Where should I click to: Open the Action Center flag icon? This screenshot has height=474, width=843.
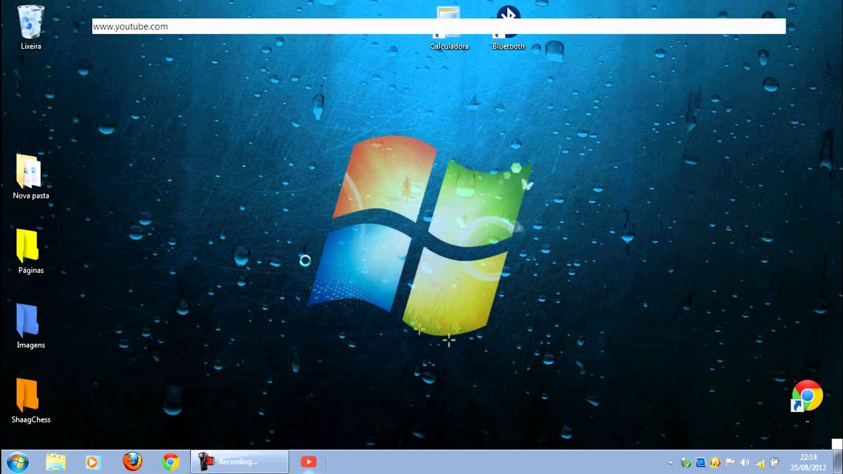(x=730, y=463)
